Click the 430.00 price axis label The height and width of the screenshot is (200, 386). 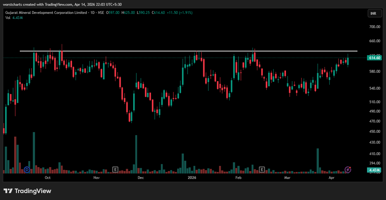pyautogui.click(x=375, y=142)
